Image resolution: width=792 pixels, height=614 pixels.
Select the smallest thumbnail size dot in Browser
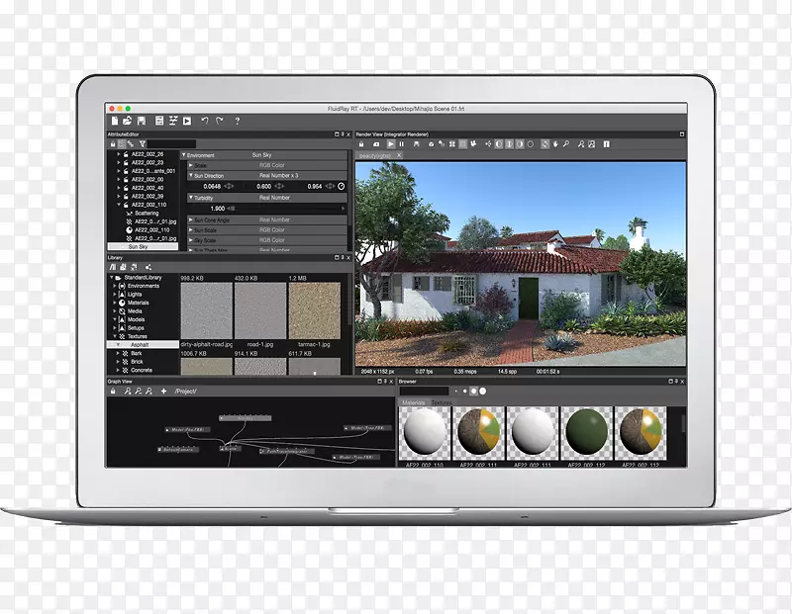tap(456, 391)
